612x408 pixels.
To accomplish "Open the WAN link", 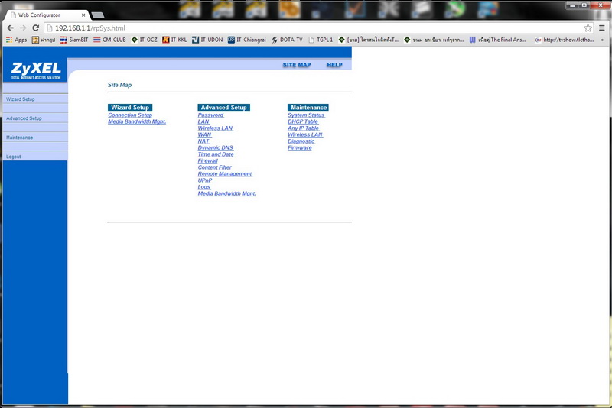I will pyautogui.click(x=204, y=134).
